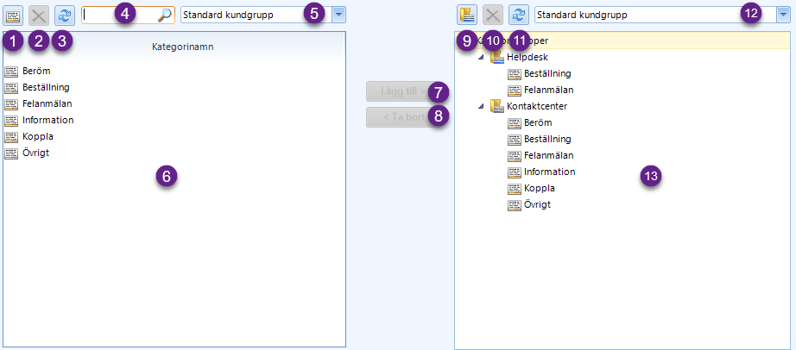Click the icon beside Beröm in left list
796x350 pixels.
(10, 72)
